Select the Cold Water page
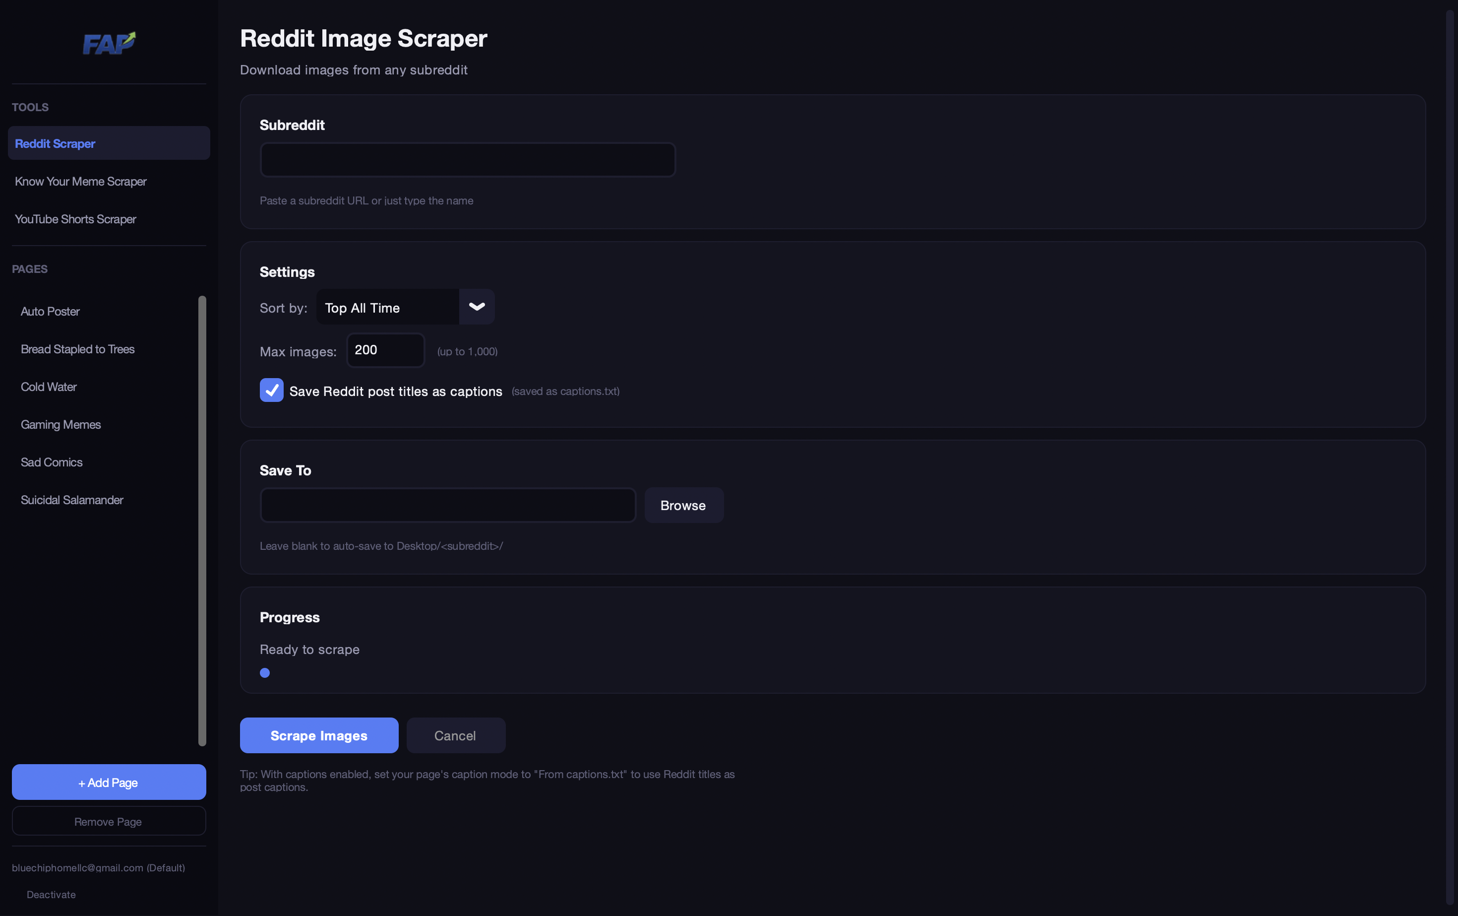 [x=49, y=387]
